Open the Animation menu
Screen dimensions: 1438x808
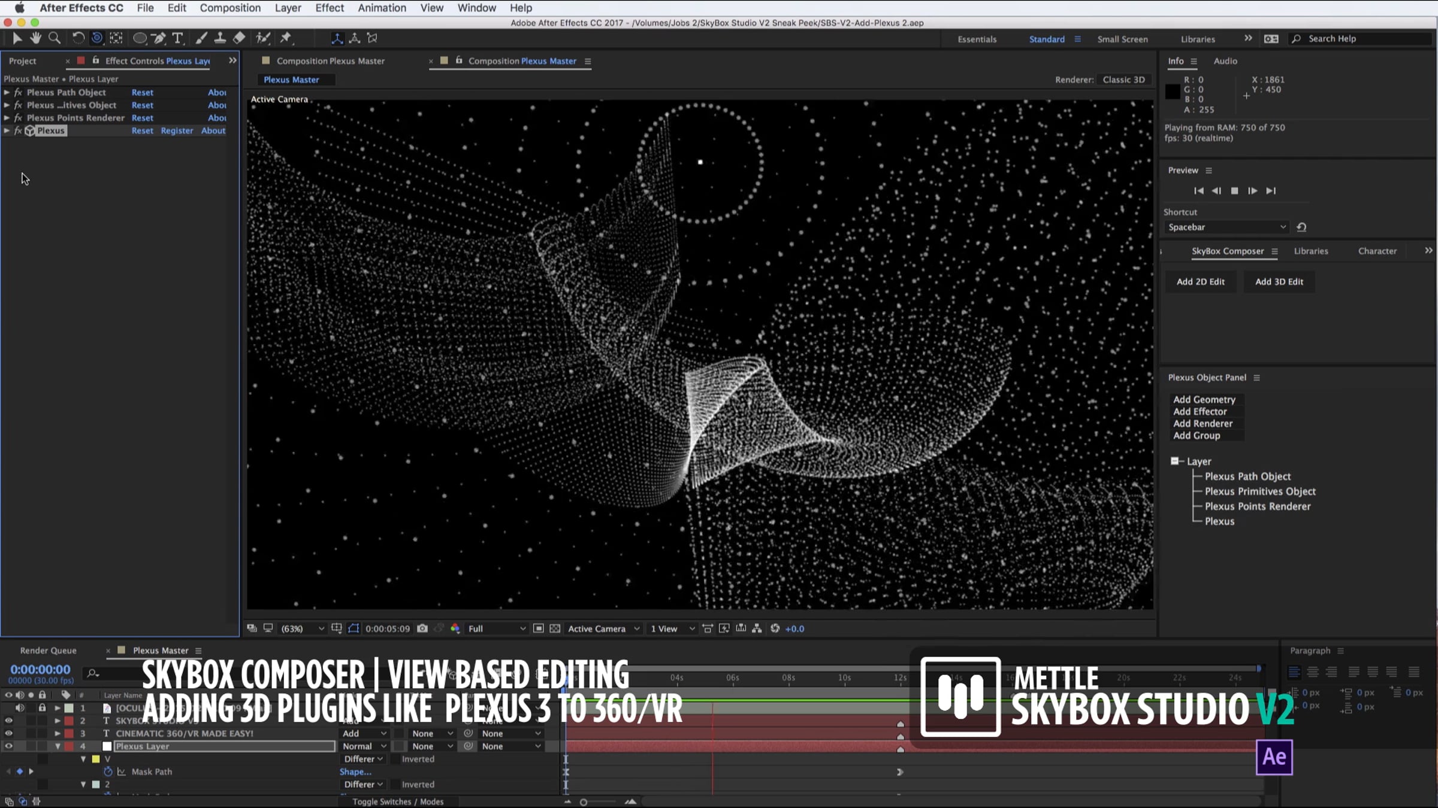point(382,8)
